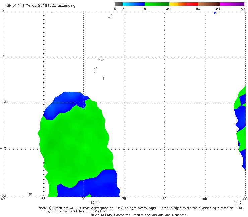
Task: Click the green 18-34 color bar segment
Action: [157, 4]
